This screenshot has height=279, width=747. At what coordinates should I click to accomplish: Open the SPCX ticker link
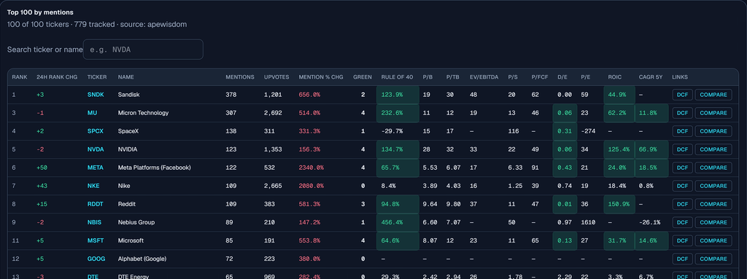tap(96, 131)
